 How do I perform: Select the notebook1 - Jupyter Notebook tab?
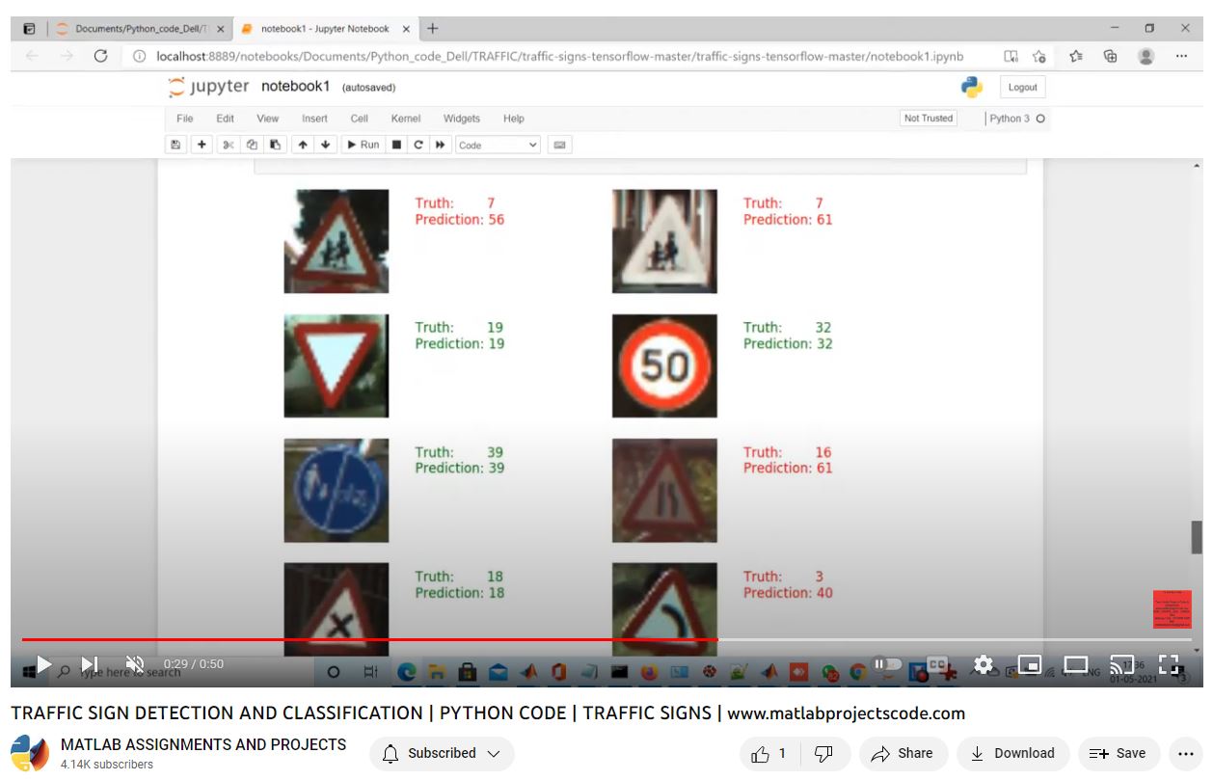[x=324, y=29]
